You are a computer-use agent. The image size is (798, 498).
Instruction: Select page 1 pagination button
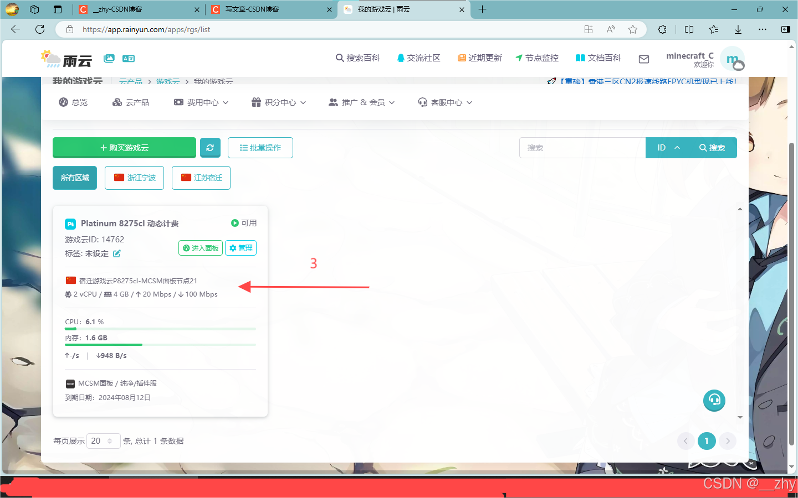pyautogui.click(x=707, y=441)
